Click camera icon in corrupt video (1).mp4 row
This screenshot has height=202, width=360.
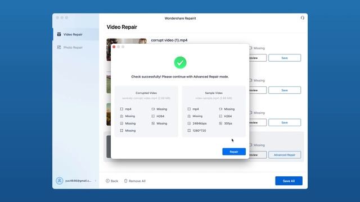pyautogui.click(x=251, y=48)
